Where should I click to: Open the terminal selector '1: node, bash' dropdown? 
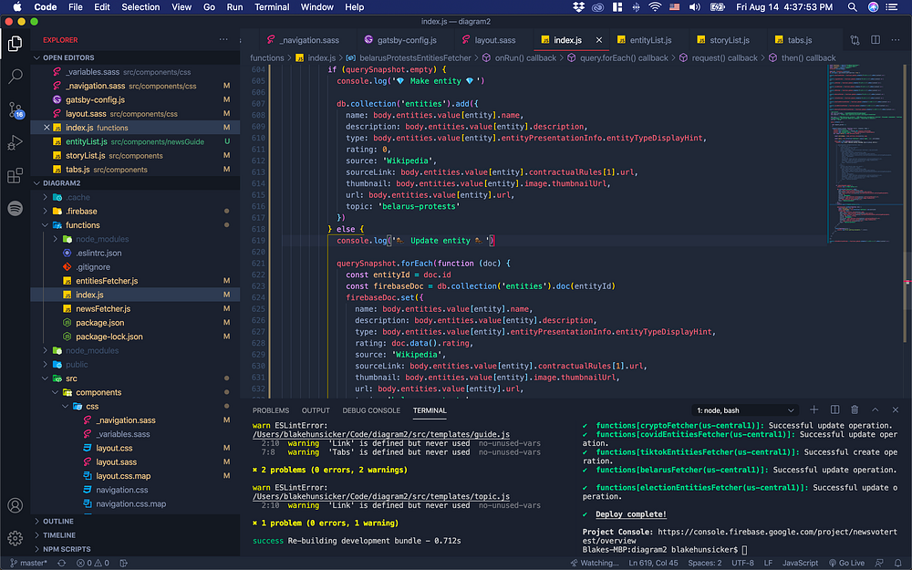coord(745,410)
